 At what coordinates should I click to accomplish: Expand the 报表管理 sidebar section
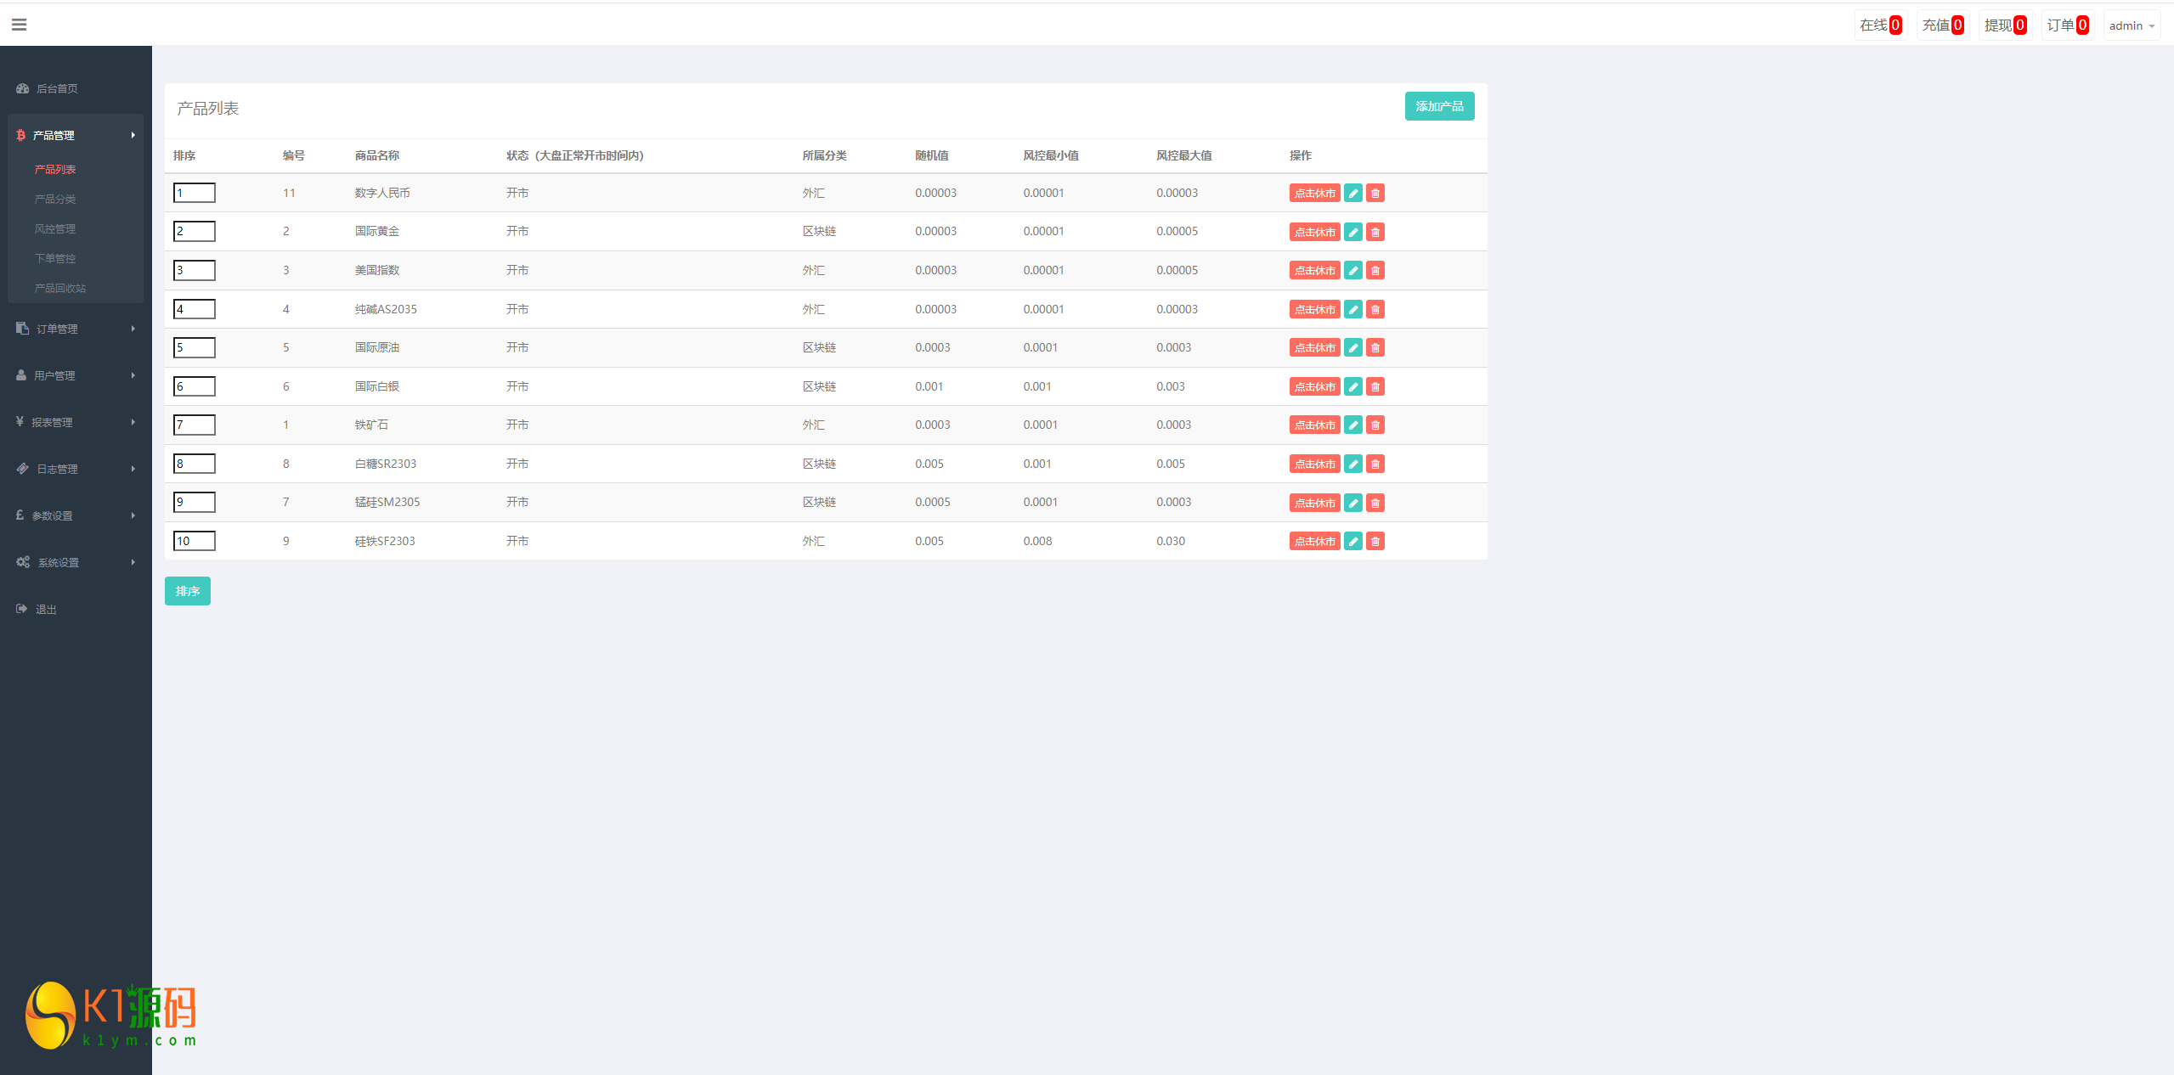[x=76, y=422]
